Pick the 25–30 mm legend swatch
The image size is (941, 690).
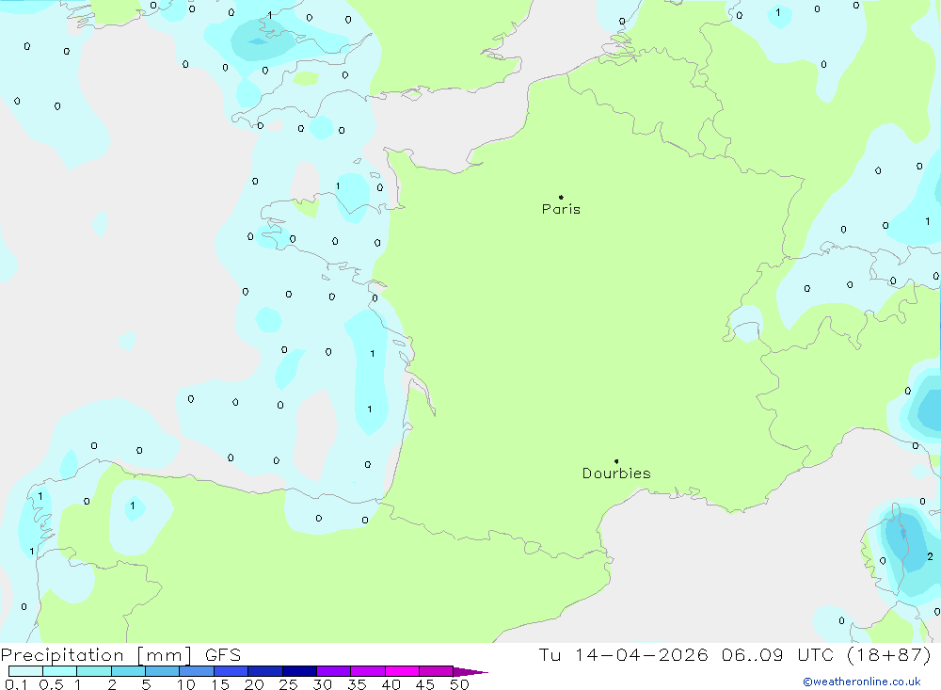299,671
